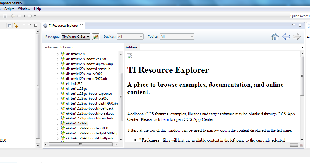Go back with the blue left arrow

286,37
